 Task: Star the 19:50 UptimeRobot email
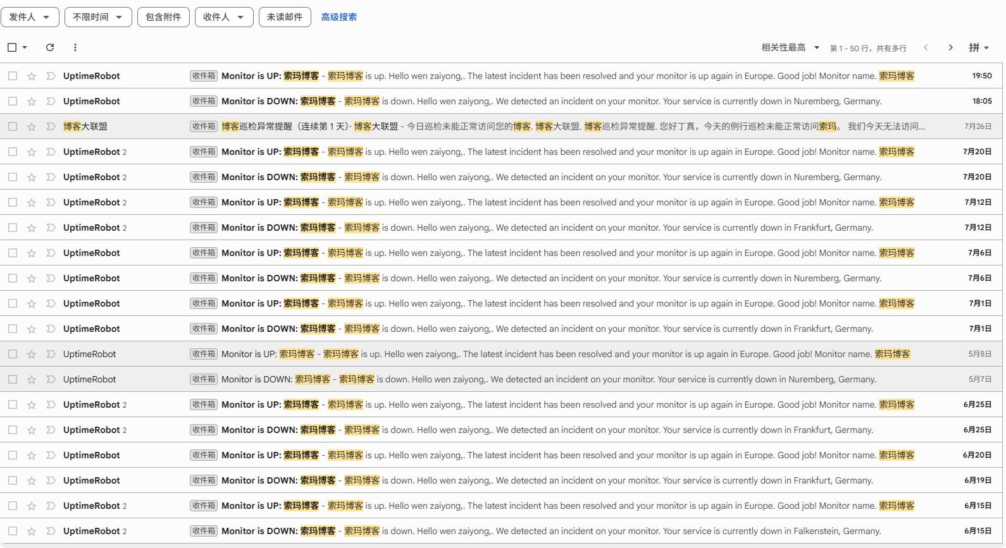(x=32, y=76)
